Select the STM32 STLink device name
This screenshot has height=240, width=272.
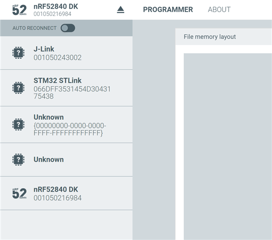point(57,80)
